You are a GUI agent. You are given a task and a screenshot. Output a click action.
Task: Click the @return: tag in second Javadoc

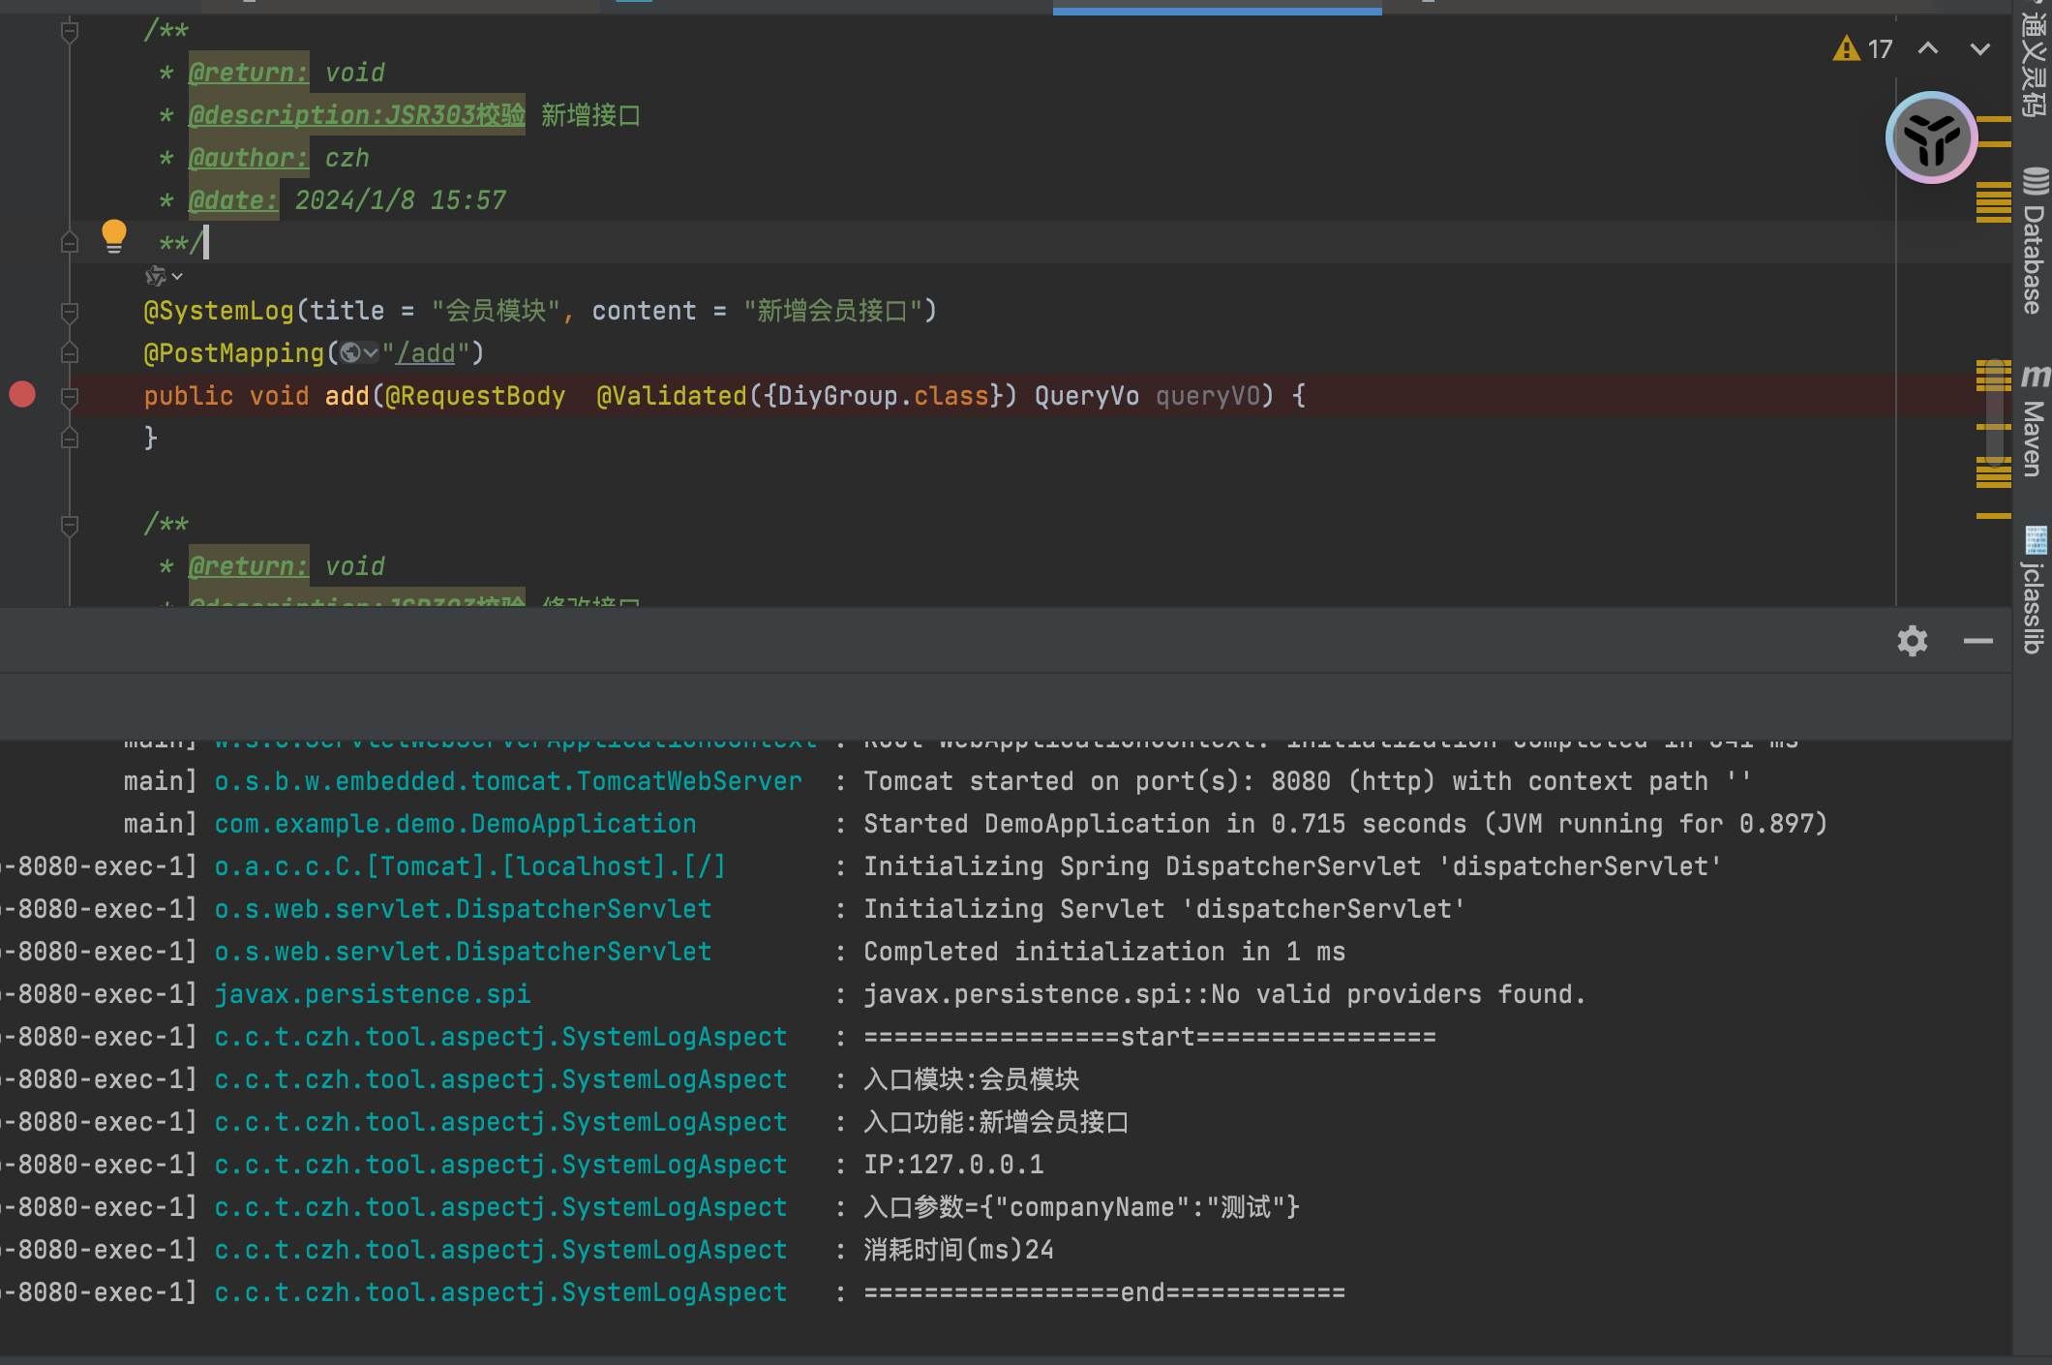point(249,566)
